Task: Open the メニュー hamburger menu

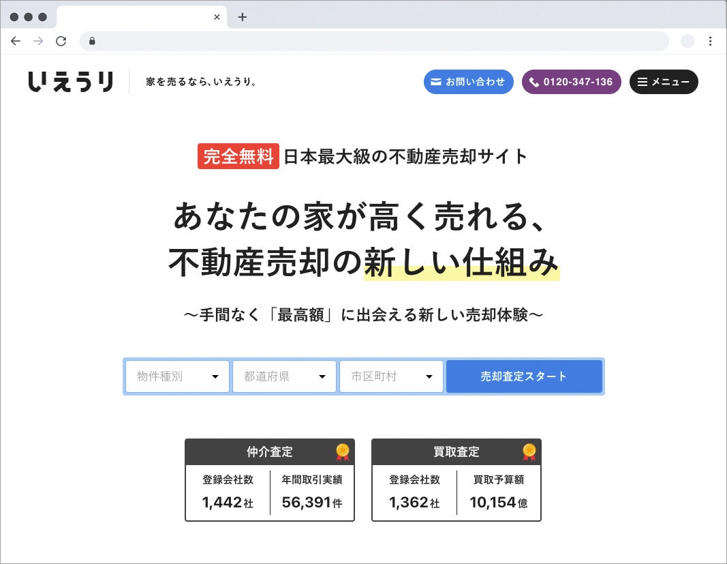Action: 664,82
